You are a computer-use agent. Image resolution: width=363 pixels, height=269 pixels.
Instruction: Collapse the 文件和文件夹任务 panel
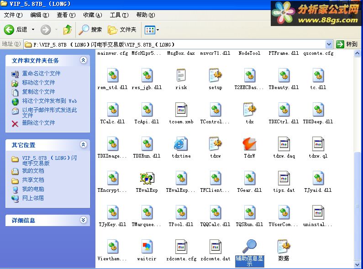coord(84,60)
